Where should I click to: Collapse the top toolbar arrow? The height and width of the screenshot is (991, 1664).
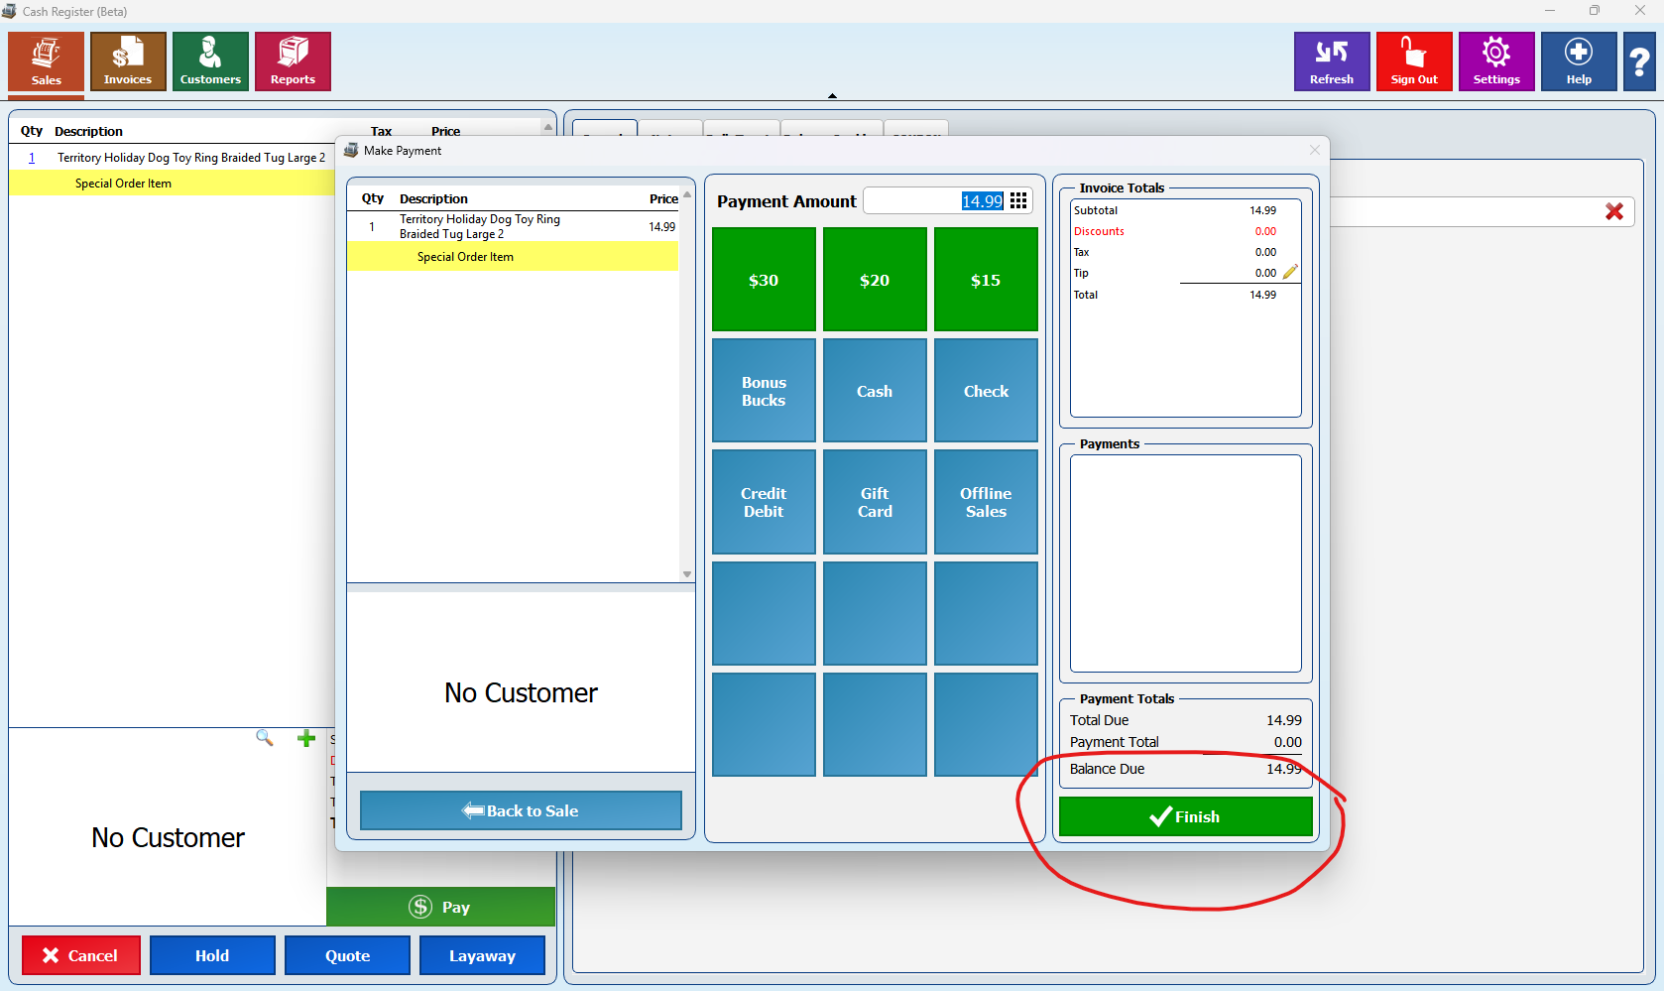(x=832, y=96)
